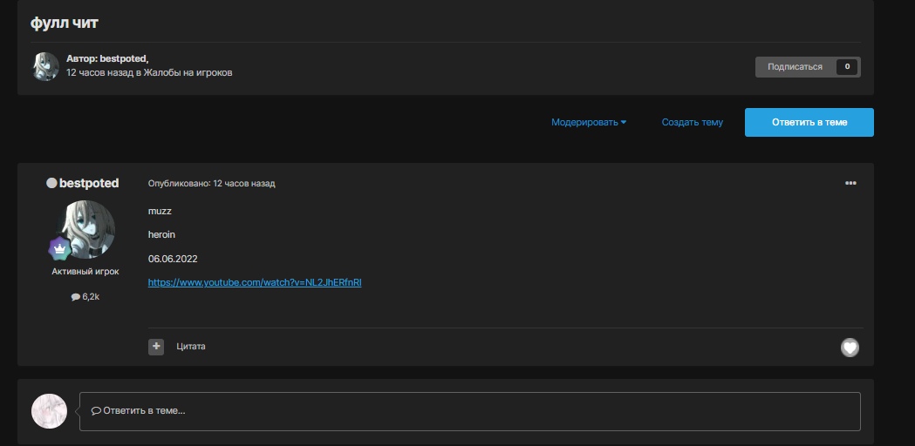Click the Создать тему link
The height and width of the screenshot is (446, 915).
pyautogui.click(x=692, y=123)
